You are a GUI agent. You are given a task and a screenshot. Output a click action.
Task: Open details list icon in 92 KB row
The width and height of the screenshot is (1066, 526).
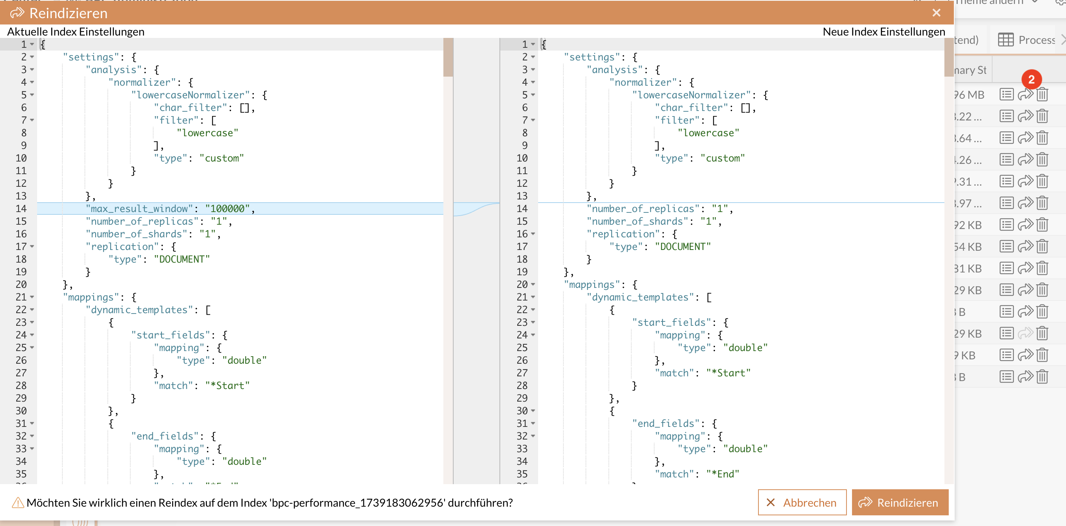(x=1006, y=225)
